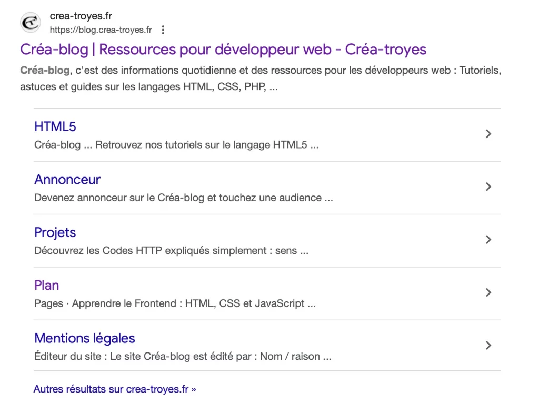The image size is (539, 412).
Task: Open the Créa-blog main result title
Action: click(223, 50)
